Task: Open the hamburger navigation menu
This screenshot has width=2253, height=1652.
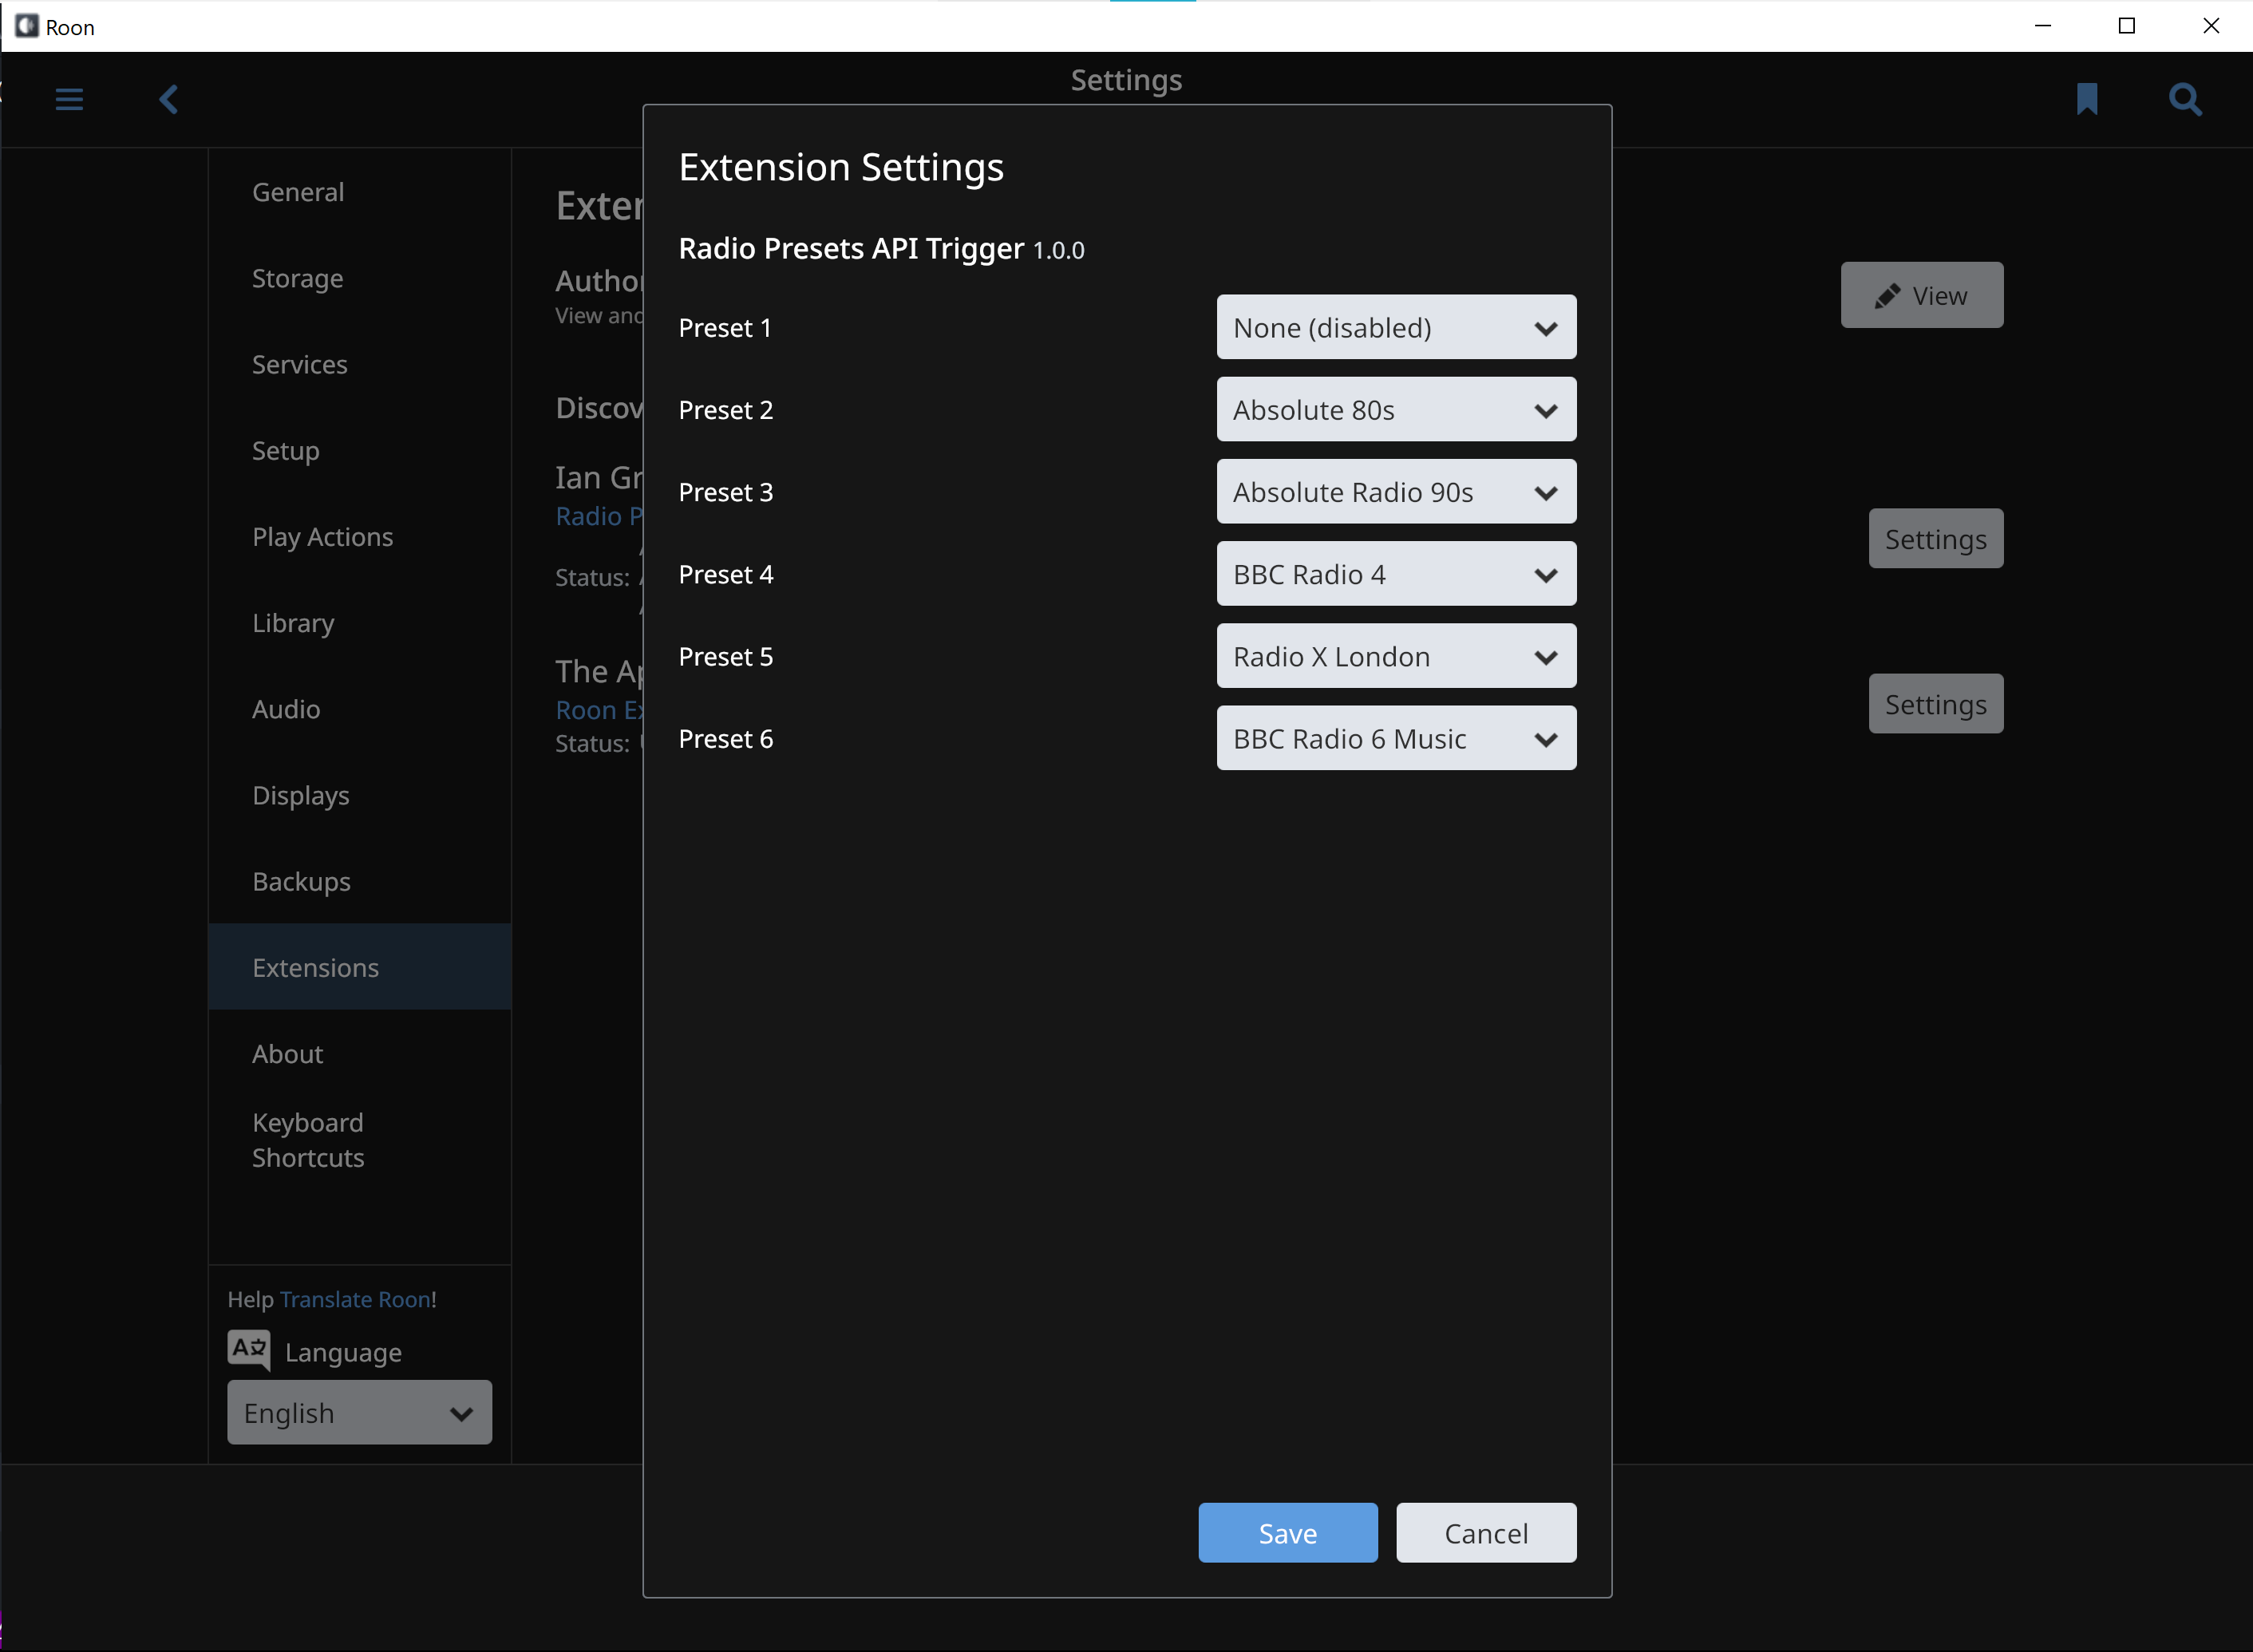Action: point(69,99)
